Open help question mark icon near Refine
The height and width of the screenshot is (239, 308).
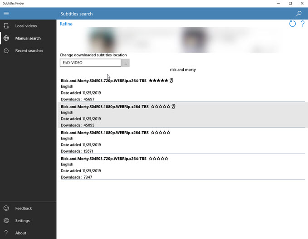coord(303,24)
